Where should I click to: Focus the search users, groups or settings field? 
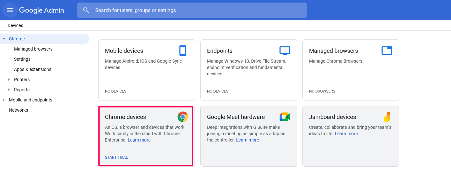tap(198, 10)
